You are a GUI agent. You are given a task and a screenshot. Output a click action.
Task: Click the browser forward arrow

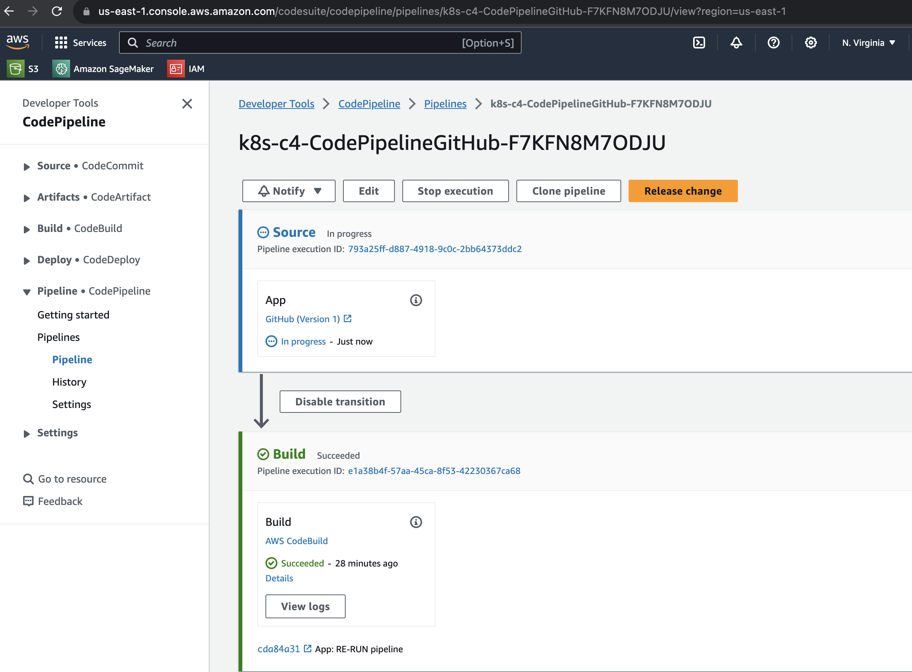(x=32, y=12)
